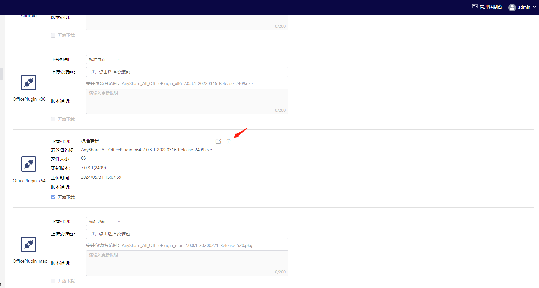Click the admin user avatar icon
Screen dimensions: 539x288
(x=512, y=7)
